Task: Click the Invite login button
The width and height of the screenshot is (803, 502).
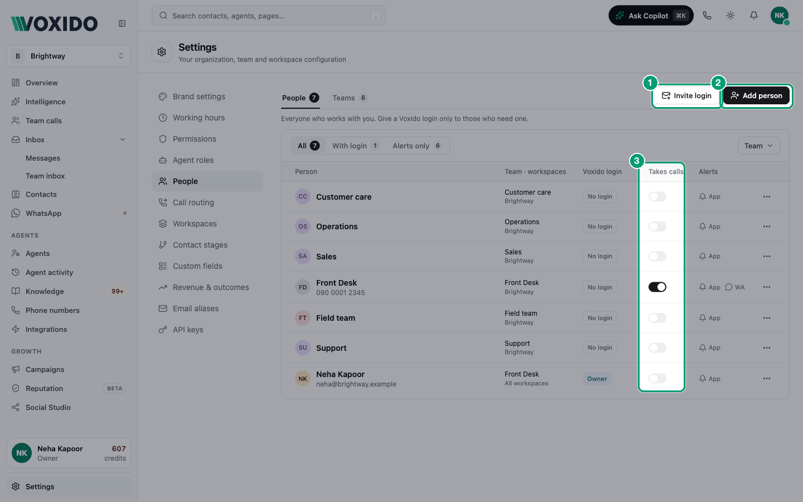Action: click(686, 96)
